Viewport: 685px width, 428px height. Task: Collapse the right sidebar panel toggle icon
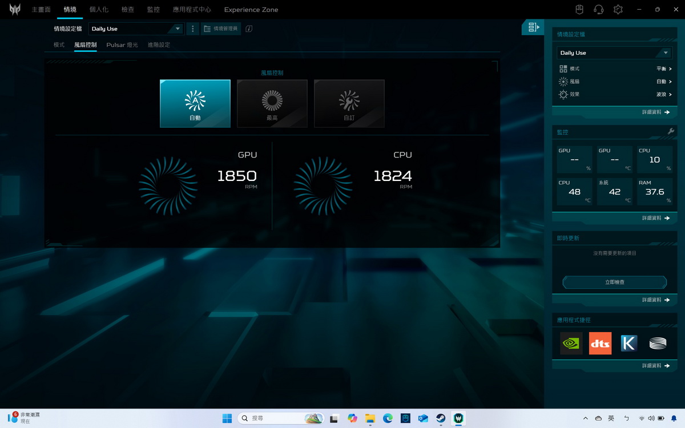[533, 27]
